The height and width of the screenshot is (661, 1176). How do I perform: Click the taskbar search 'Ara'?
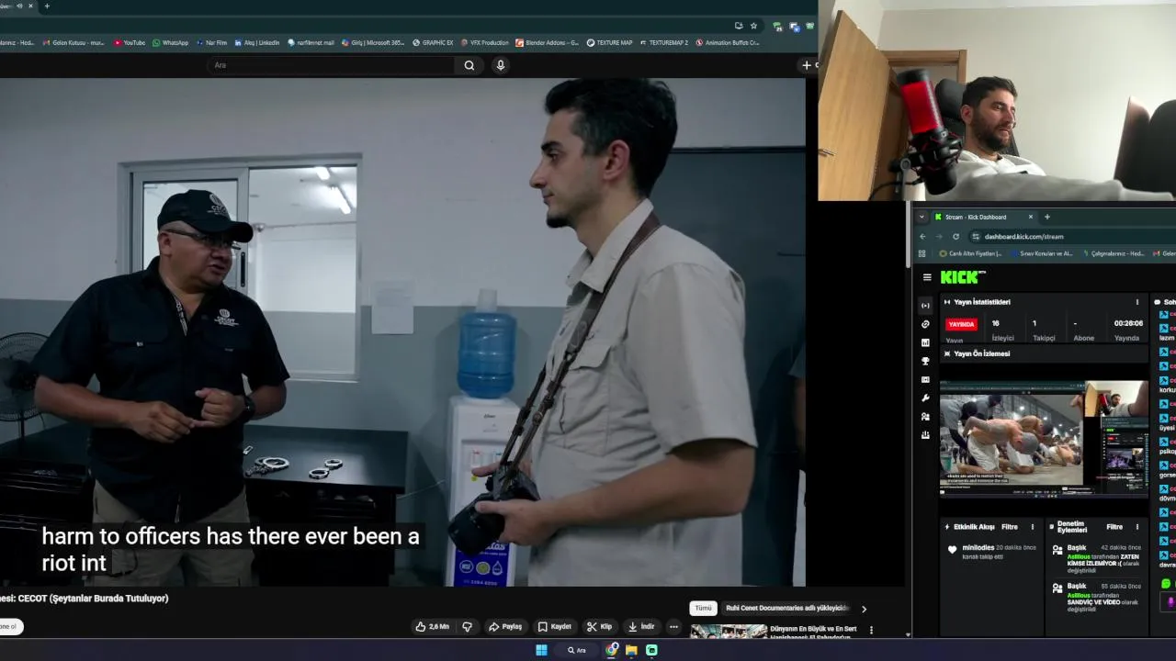point(577,650)
